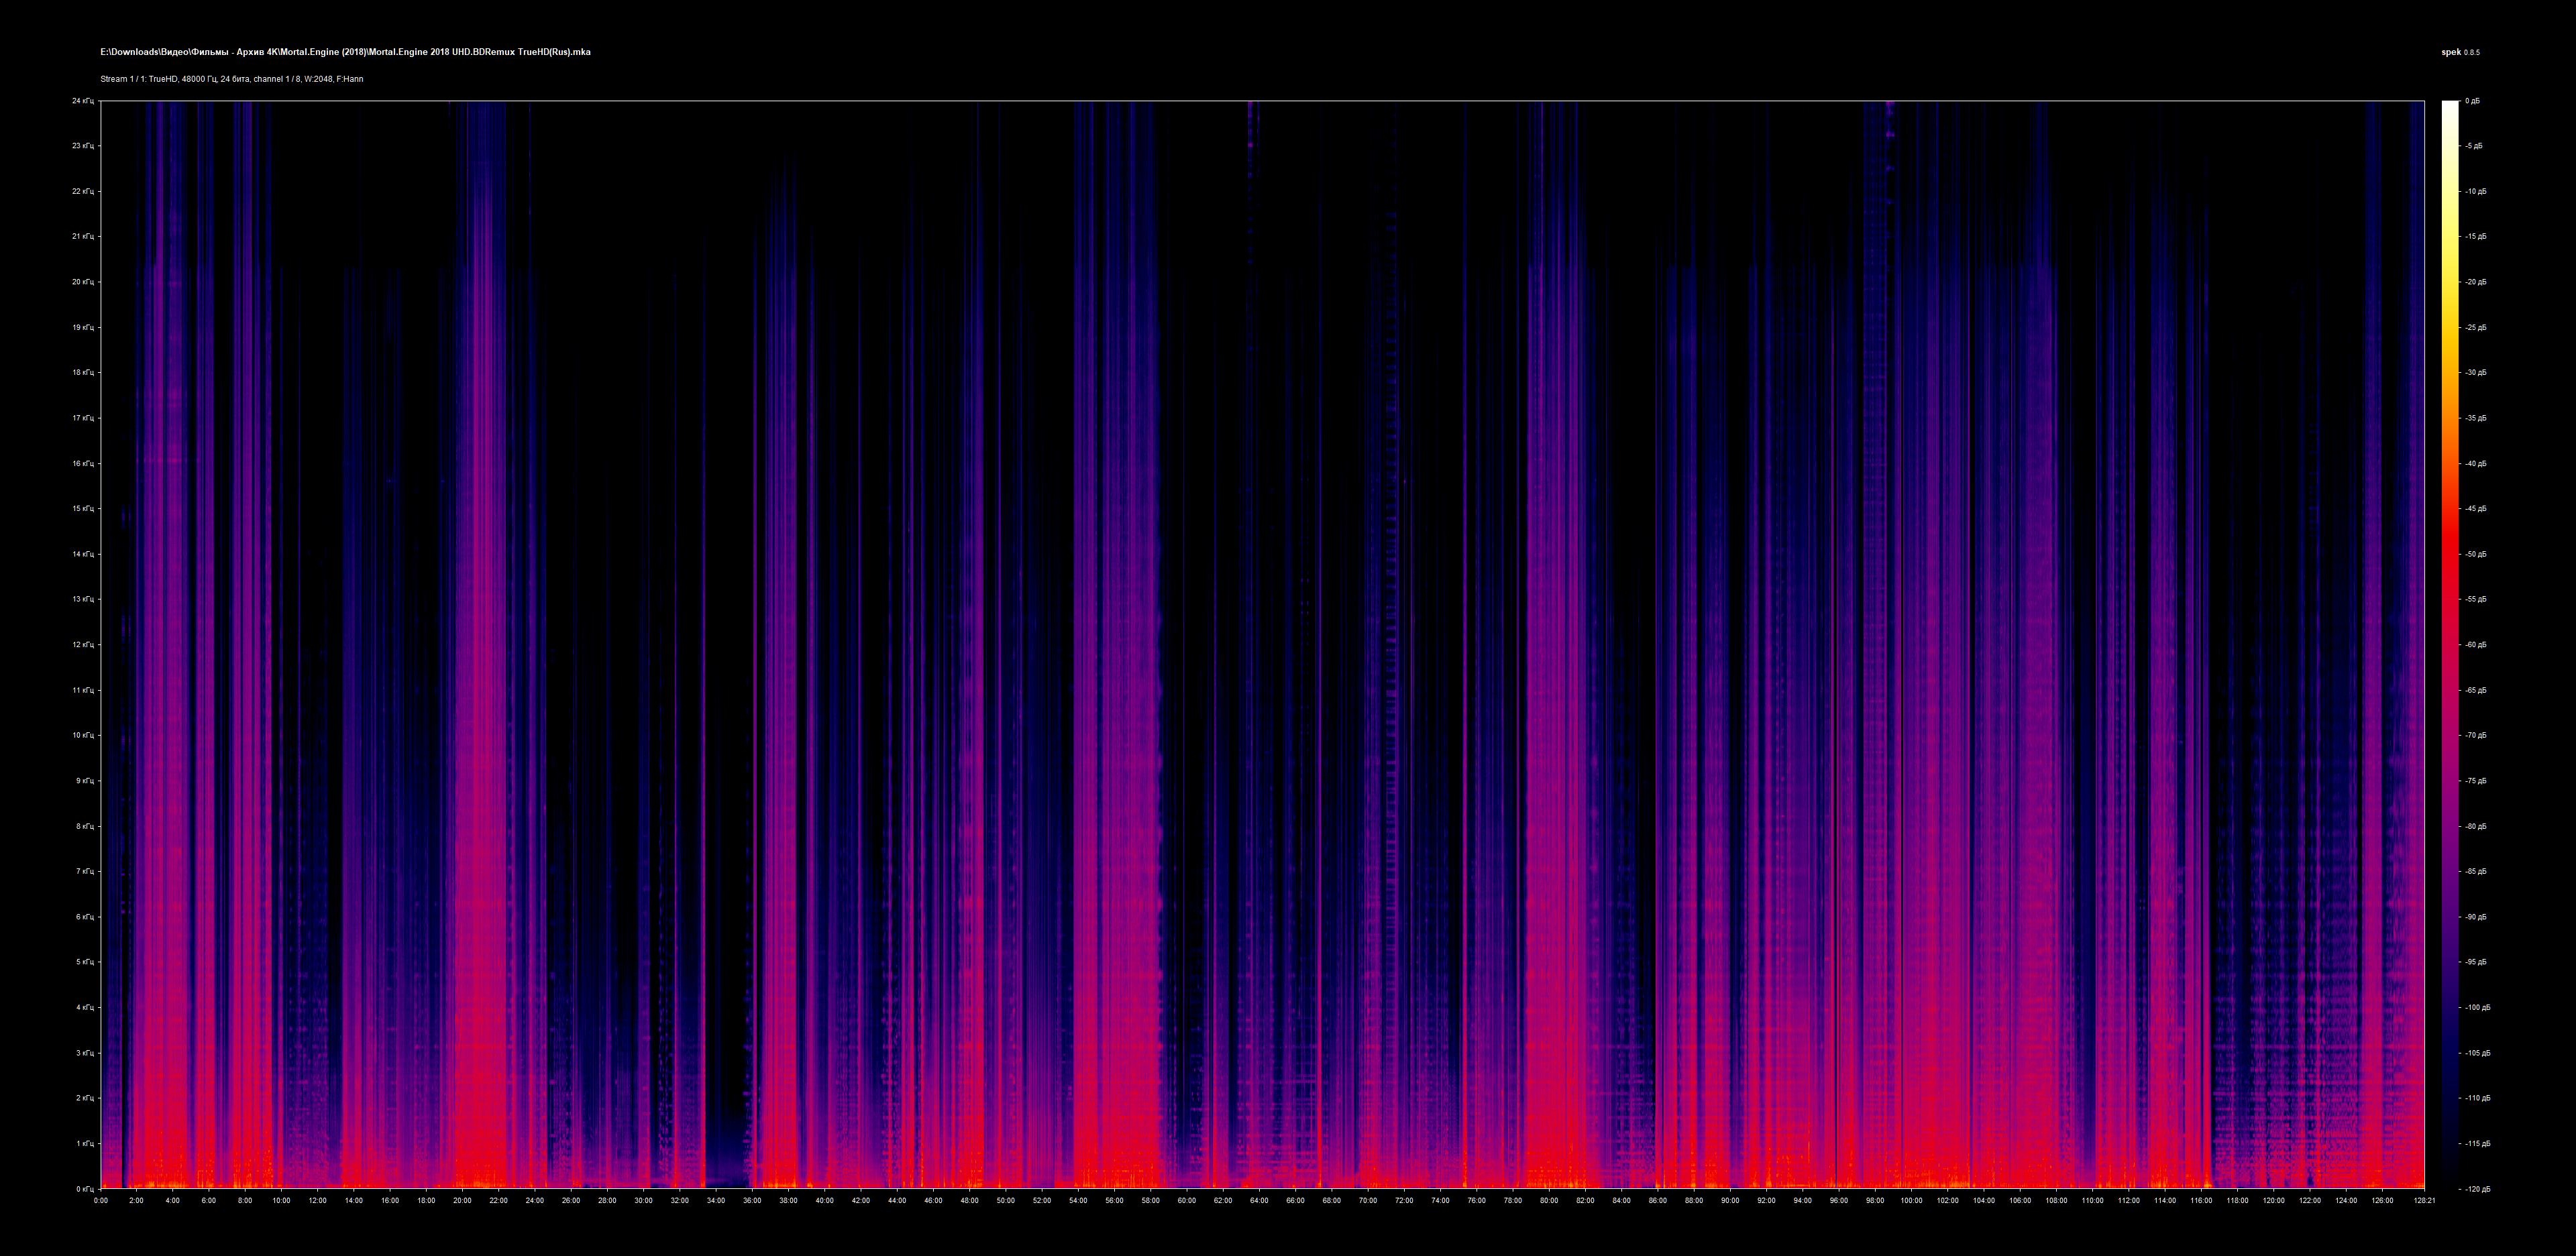Click the 6 кГц frequency axis label
The image size is (2576, 1256).
click(x=84, y=917)
